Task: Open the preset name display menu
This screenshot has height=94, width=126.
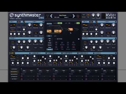Action: (x=63, y=15)
